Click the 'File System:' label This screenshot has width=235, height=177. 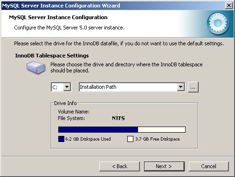(71, 118)
